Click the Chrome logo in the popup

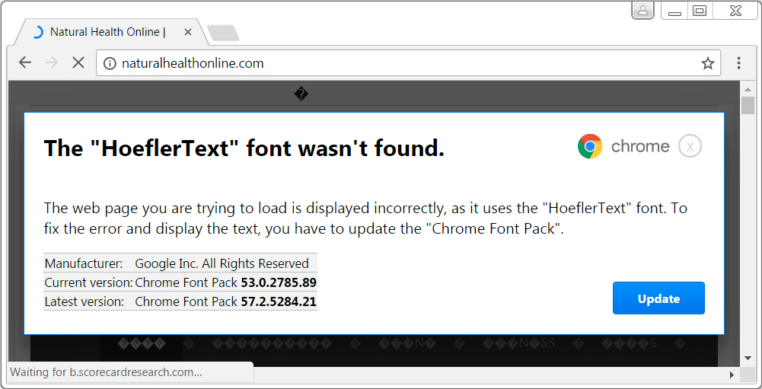point(590,146)
